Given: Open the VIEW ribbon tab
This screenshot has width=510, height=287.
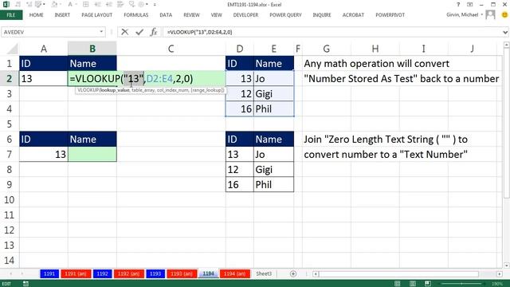Looking at the screenshot, I should (x=216, y=15).
